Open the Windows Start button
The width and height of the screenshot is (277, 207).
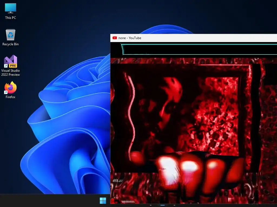pyautogui.click(x=103, y=201)
